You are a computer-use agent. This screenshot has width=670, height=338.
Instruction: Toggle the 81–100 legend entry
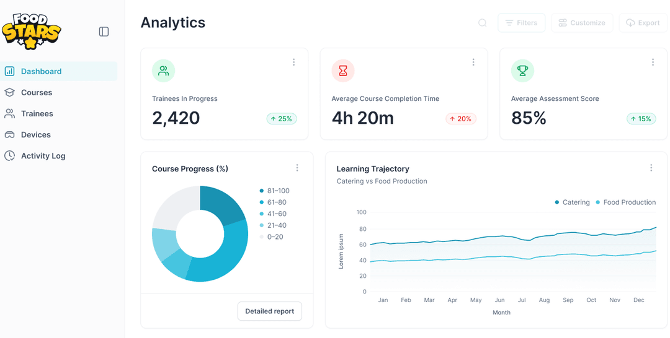[x=274, y=191]
